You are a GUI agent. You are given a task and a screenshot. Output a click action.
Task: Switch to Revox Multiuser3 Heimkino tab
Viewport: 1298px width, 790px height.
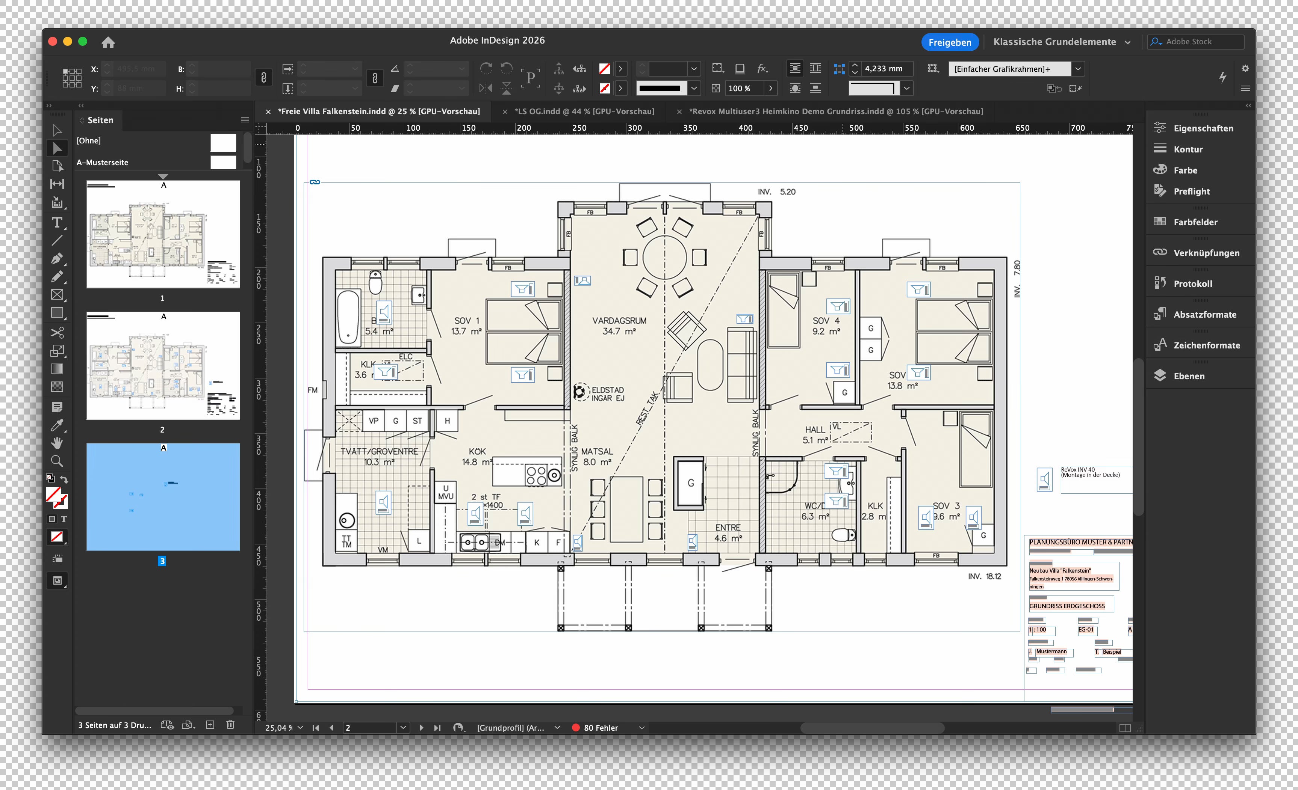pyautogui.click(x=836, y=112)
